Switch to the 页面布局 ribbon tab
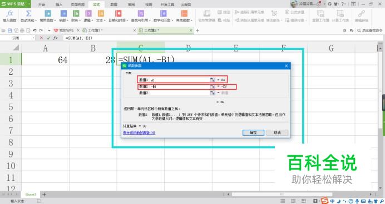This screenshot has height=204, width=385. click(77, 4)
